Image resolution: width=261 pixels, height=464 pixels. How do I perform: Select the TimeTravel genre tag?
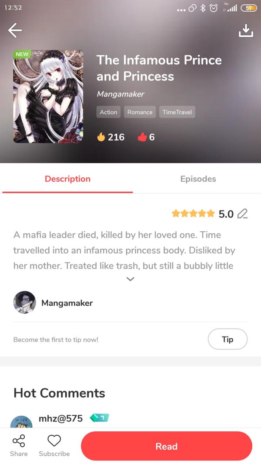[x=177, y=112]
